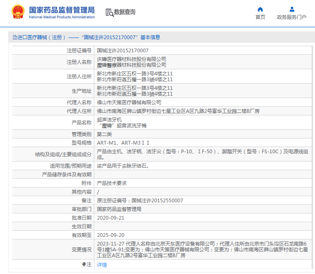Screen dimensions: 315x274
Task: Click agent name 佛山市天策医疗器械有限公司
Action: (129, 103)
